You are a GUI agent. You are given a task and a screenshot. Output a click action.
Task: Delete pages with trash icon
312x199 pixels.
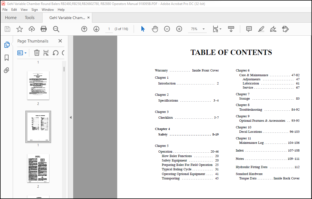37,53
